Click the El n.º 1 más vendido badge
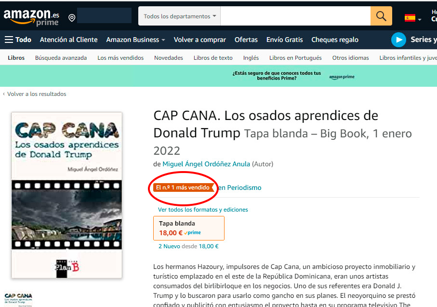 coord(184,187)
